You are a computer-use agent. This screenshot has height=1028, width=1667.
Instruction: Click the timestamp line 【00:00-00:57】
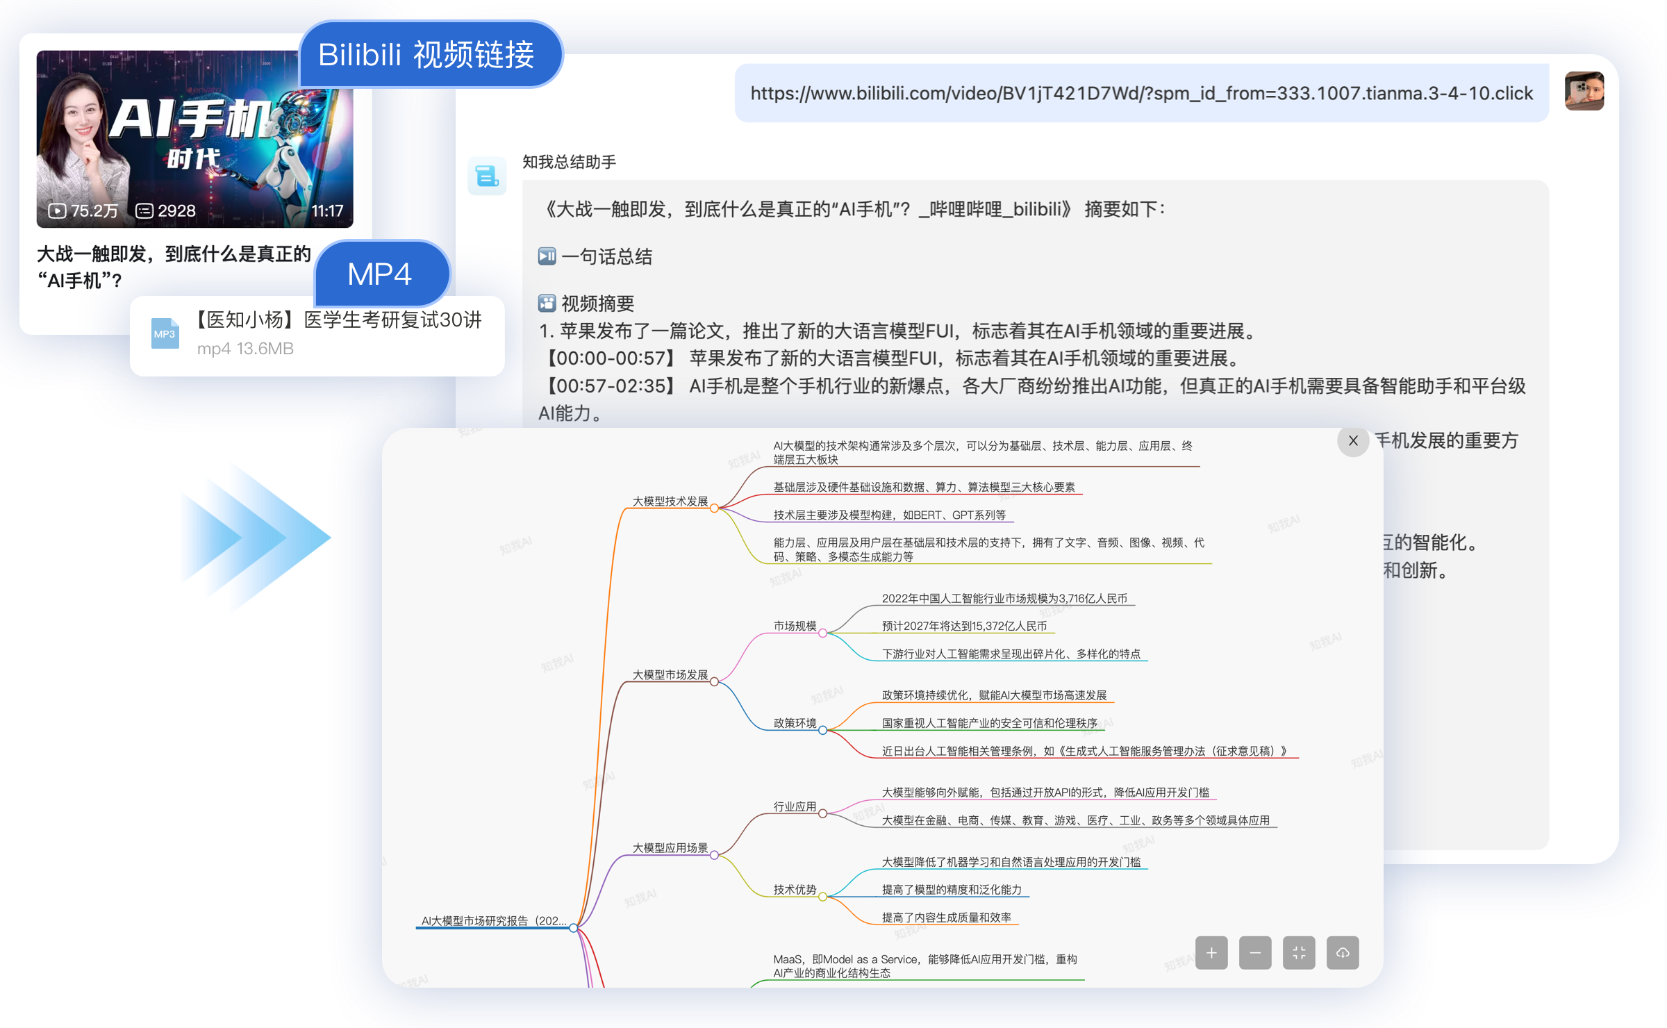click(889, 358)
